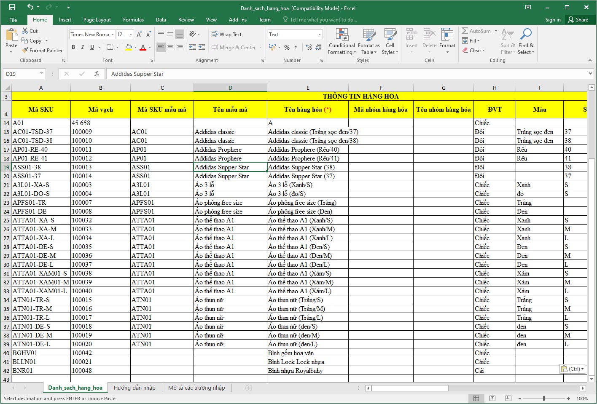The height and width of the screenshot is (404, 597).
Task: Click the AutoSum sigma icon
Action: 465,31
